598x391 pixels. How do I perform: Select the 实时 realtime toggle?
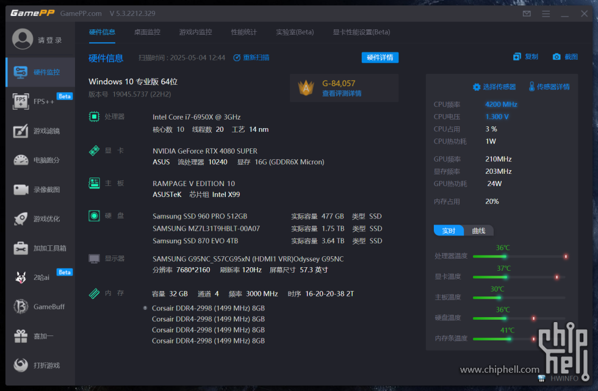[x=448, y=231]
